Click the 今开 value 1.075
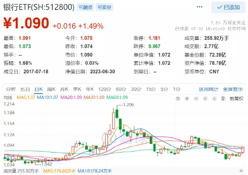 pos(87,38)
